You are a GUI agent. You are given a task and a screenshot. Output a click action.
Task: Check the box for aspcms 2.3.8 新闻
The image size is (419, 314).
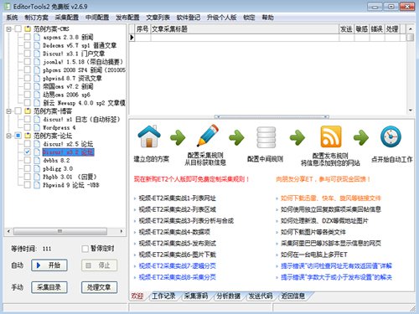[x=28, y=37]
